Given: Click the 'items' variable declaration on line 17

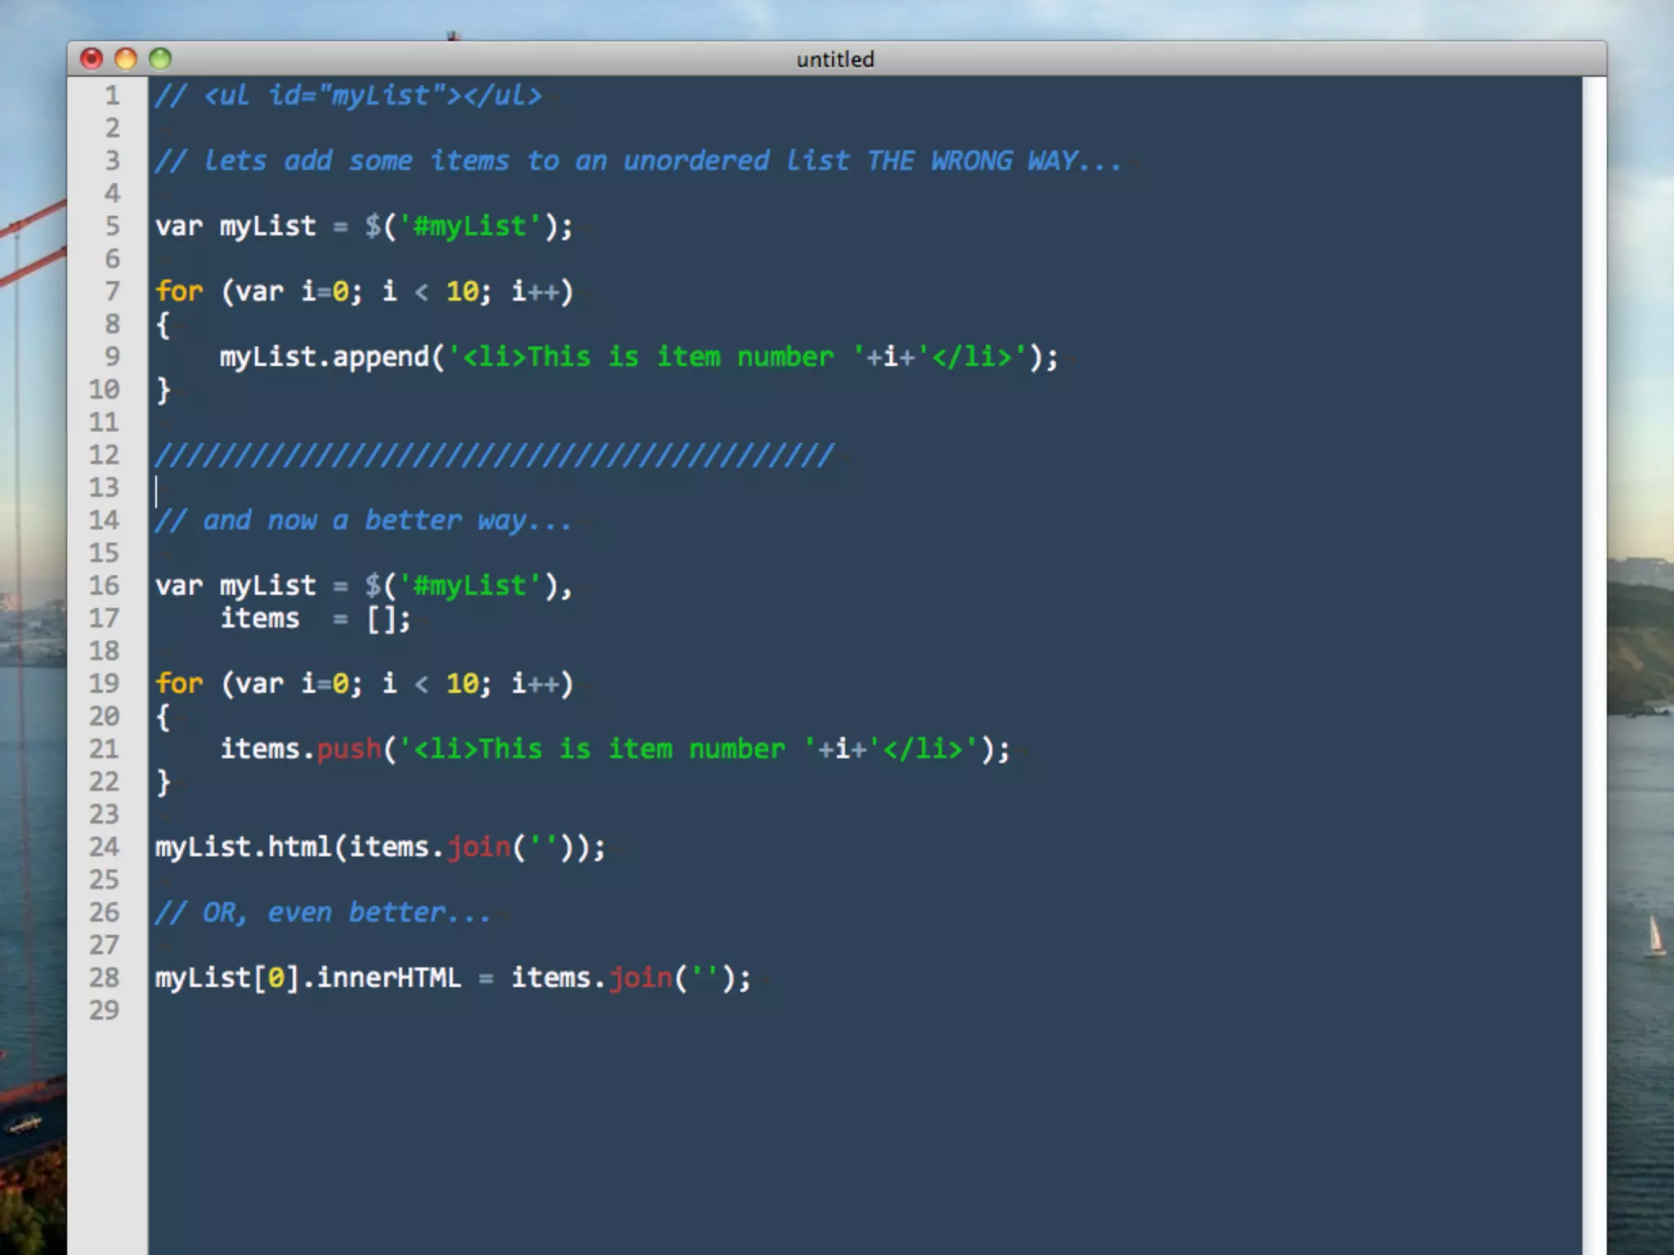Looking at the screenshot, I should click(260, 619).
